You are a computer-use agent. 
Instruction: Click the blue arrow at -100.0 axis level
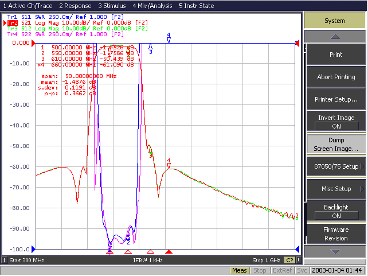[x=33, y=249]
